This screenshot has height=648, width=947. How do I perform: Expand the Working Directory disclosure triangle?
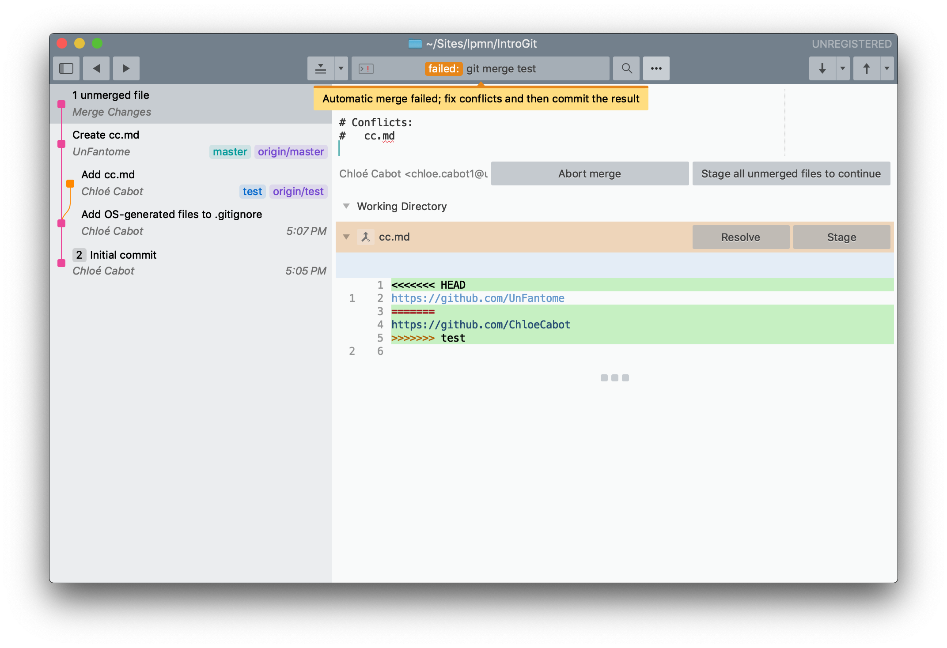coord(346,207)
